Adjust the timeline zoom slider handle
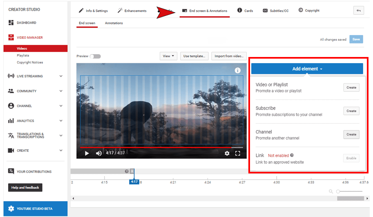The height and width of the screenshot is (217, 373). point(338,191)
